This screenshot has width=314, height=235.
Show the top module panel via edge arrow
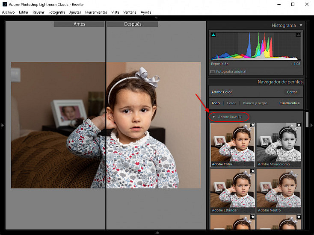click(157, 18)
